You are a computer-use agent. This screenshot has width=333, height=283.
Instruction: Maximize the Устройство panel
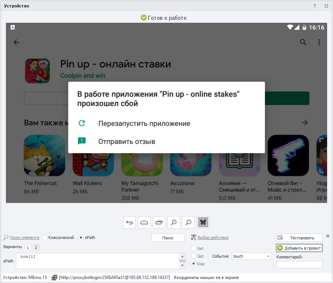click(x=326, y=6)
